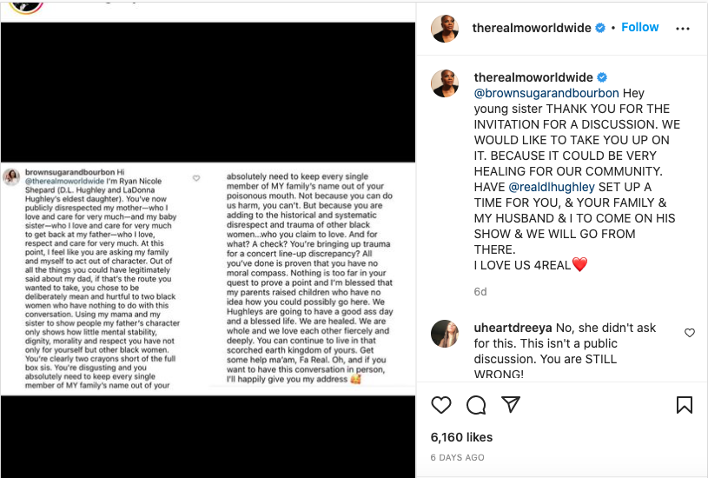Image resolution: width=708 pixels, height=478 pixels.
Task: Follow therealmoworldwide
Action: pyautogui.click(x=640, y=27)
